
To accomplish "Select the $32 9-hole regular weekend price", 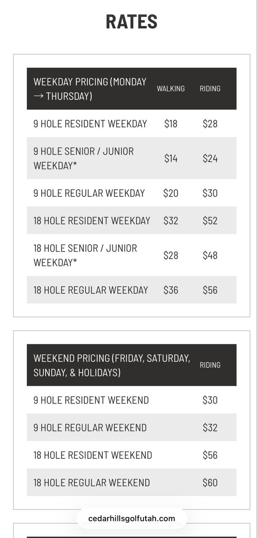I will [x=210, y=427].
